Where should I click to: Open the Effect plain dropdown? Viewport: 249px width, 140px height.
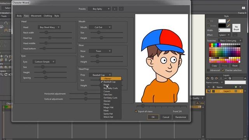224,35
